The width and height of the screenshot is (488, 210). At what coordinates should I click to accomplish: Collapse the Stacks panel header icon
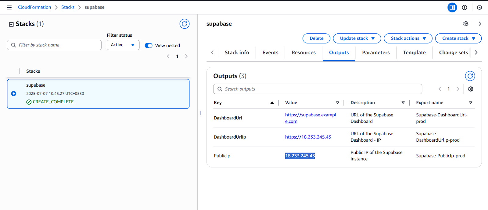coord(11,24)
